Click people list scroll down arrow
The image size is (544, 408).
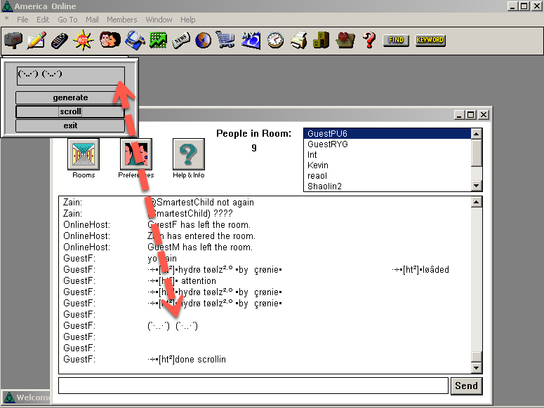click(477, 186)
